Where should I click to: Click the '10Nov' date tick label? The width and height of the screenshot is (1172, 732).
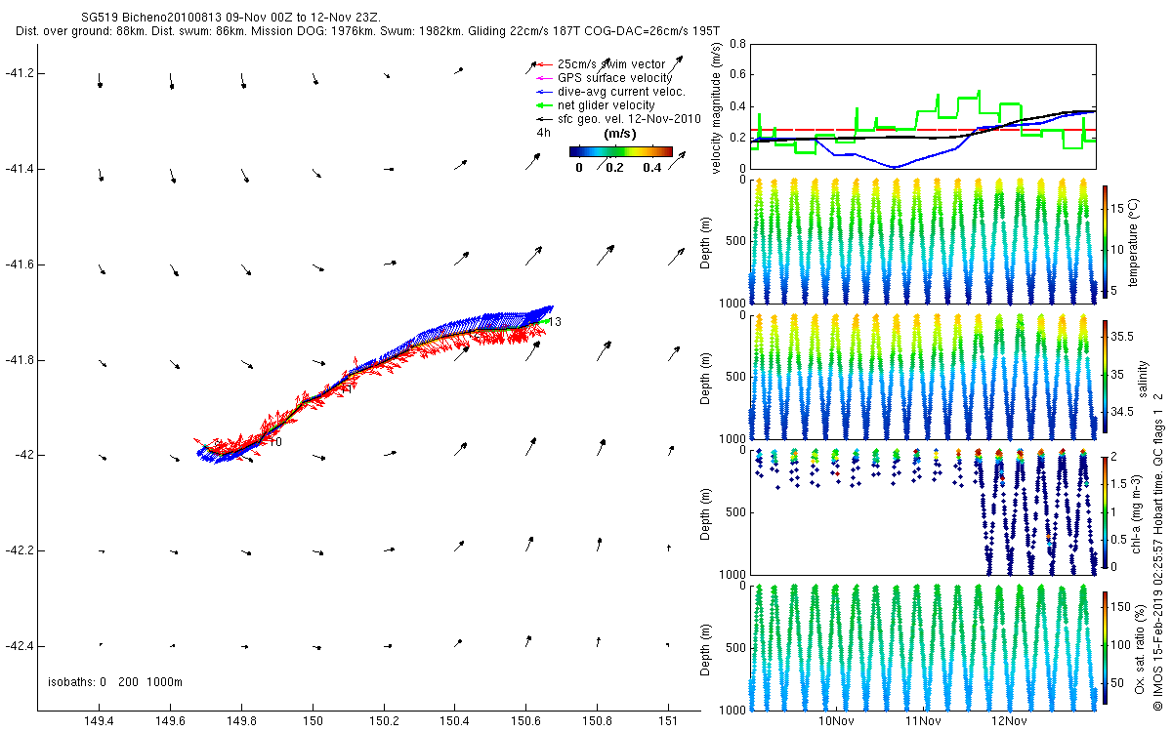point(837,721)
